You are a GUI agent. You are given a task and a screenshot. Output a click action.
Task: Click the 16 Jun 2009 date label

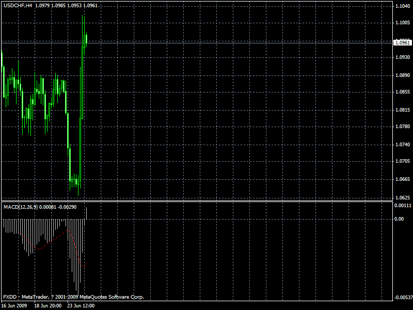[14, 306]
